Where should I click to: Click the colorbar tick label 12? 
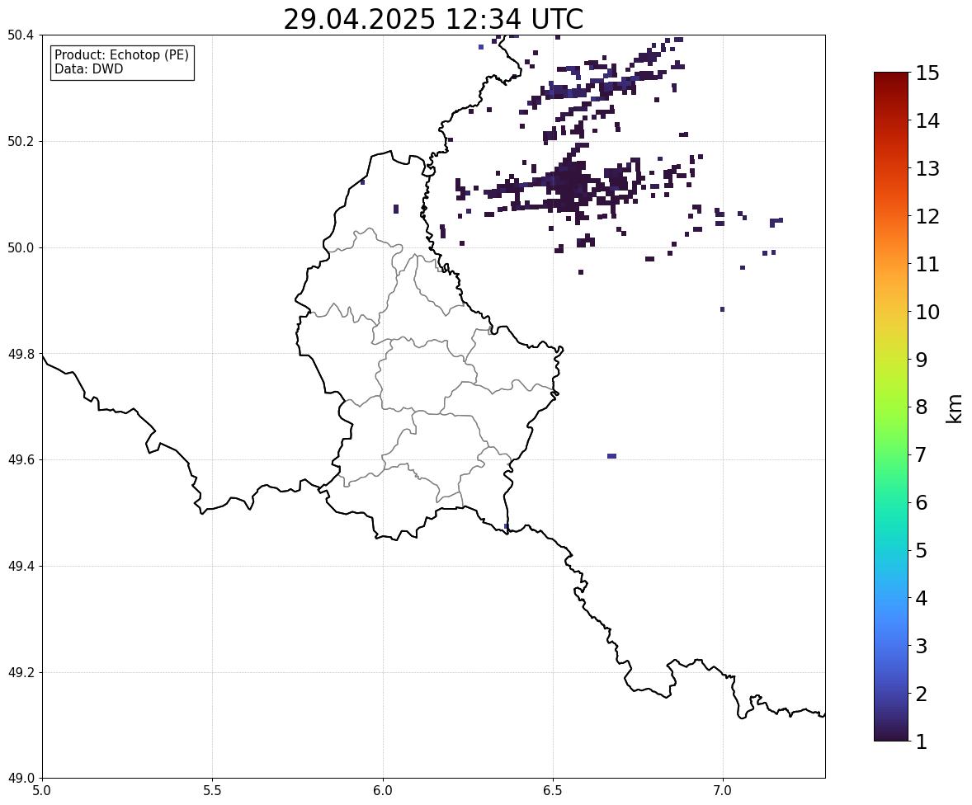pos(927,216)
